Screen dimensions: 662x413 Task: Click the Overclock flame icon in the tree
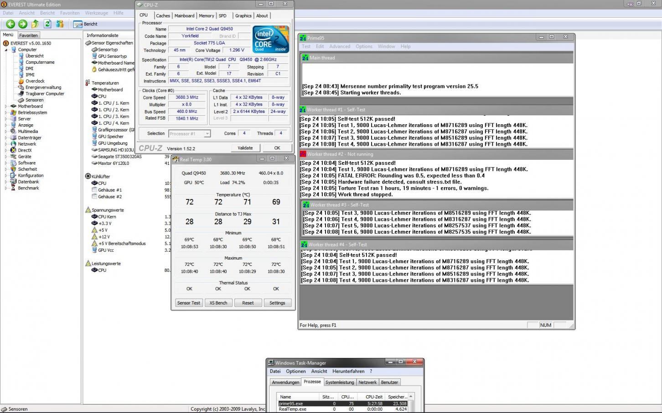point(21,81)
